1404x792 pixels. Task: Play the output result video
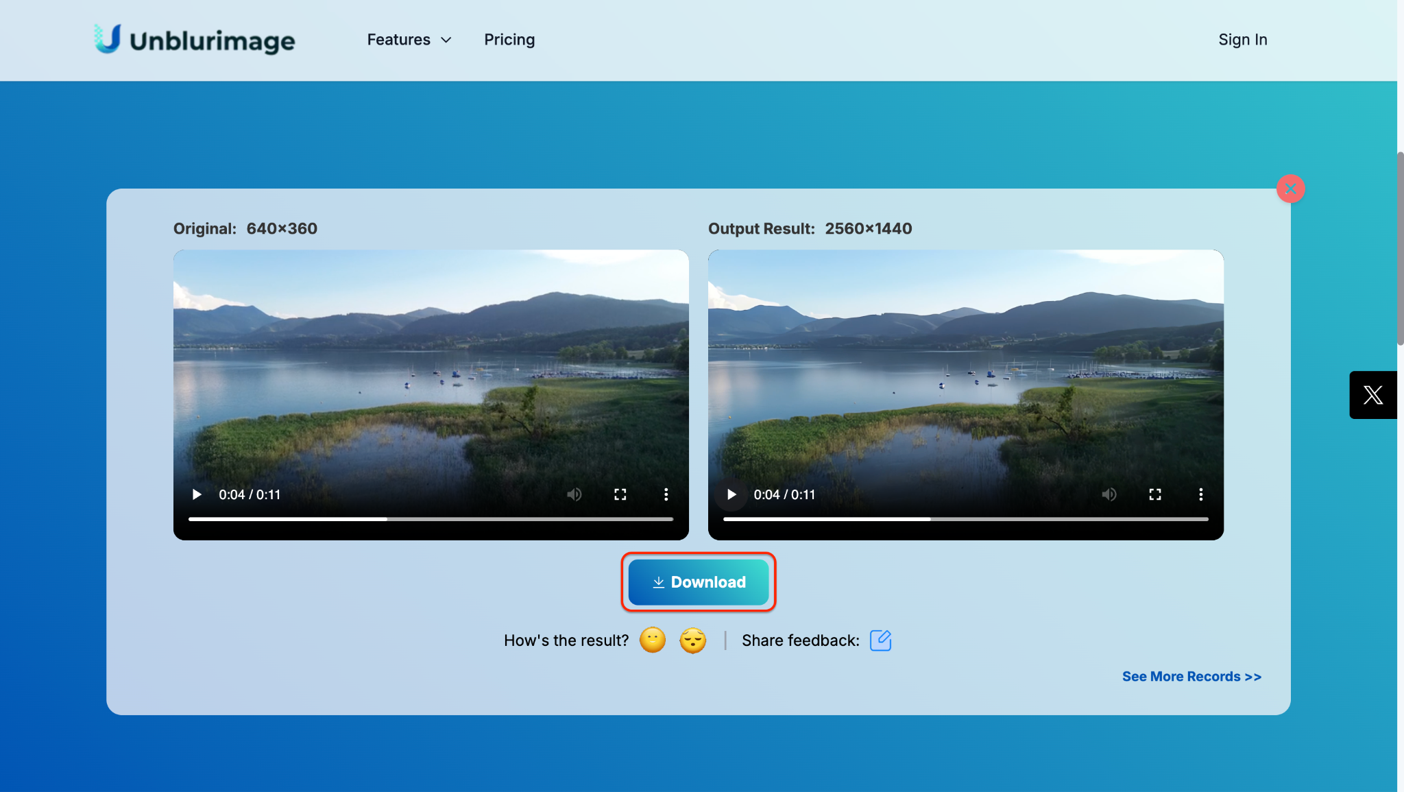click(x=731, y=494)
